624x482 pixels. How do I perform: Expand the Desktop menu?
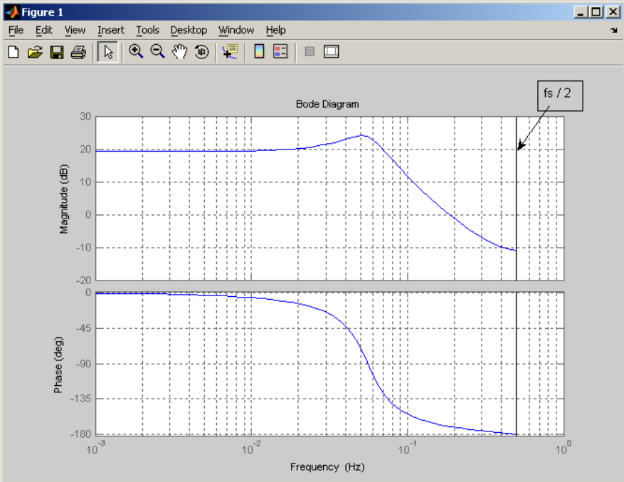189,31
